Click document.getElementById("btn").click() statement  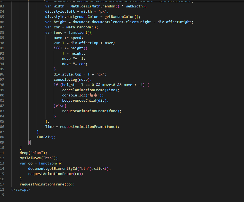click(x=69, y=168)
